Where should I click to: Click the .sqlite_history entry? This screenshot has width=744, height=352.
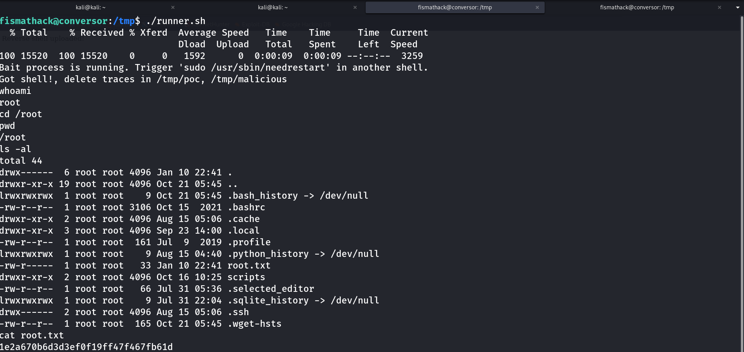point(303,300)
